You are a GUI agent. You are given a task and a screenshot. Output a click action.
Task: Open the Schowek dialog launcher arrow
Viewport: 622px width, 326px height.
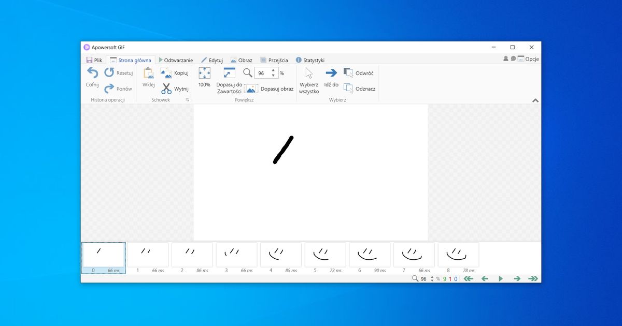(x=188, y=99)
